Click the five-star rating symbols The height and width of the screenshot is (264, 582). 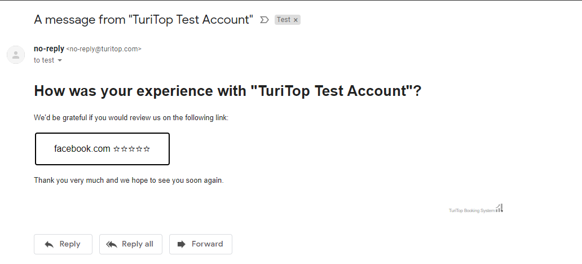coord(132,149)
